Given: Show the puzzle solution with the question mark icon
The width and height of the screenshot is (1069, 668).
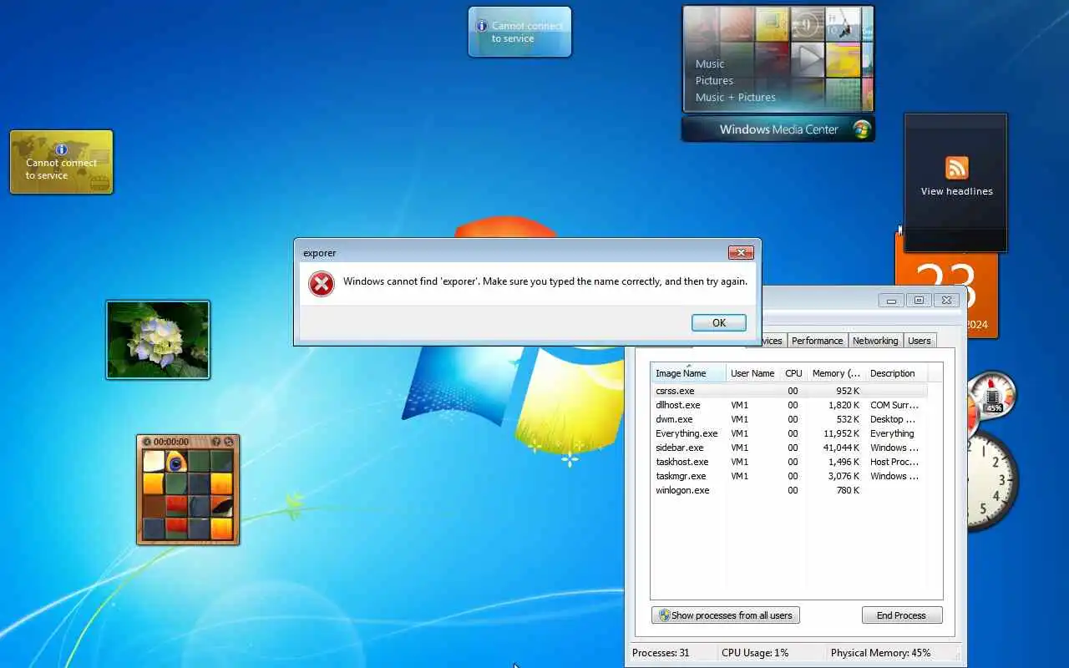Looking at the screenshot, I should coord(216,442).
